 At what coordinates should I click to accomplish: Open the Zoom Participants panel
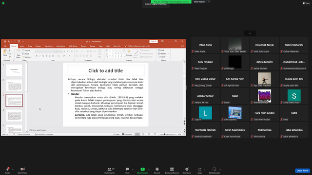tap(109, 170)
